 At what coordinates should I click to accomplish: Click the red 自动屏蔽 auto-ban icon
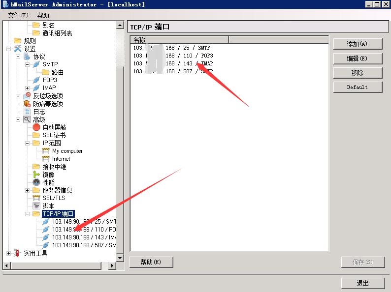click(x=36, y=127)
